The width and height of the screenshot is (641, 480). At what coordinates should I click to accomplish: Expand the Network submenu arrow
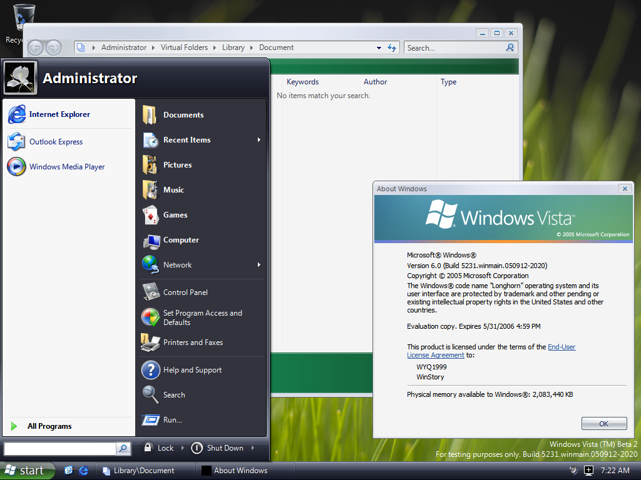(x=259, y=265)
